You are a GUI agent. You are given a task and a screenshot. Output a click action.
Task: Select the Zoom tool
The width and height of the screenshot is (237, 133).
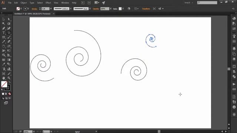tap(9, 78)
